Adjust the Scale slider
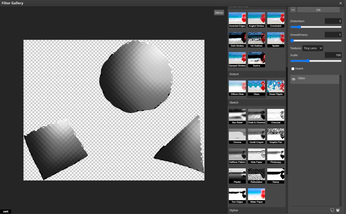 click(x=316, y=61)
